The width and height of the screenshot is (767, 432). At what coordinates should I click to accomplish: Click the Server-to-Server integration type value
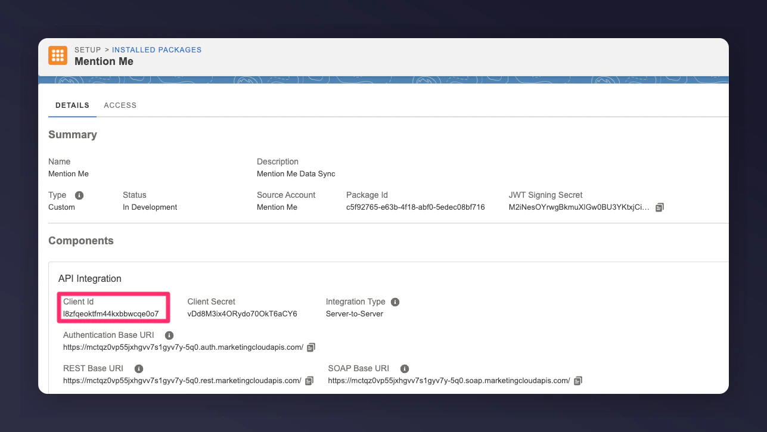tap(355, 314)
